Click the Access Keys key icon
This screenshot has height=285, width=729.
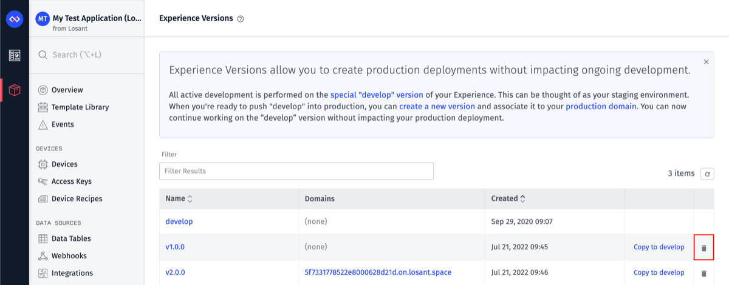tap(43, 181)
